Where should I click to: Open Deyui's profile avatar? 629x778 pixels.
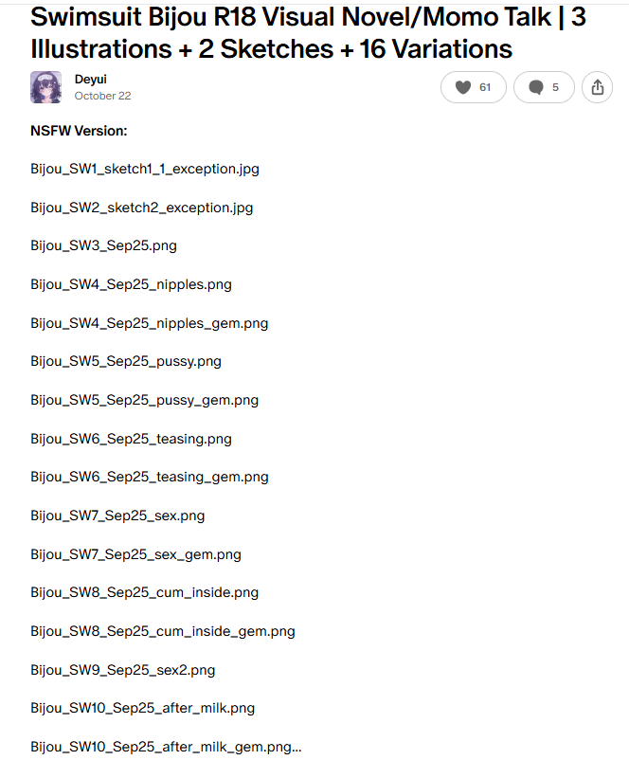click(46, 87)
